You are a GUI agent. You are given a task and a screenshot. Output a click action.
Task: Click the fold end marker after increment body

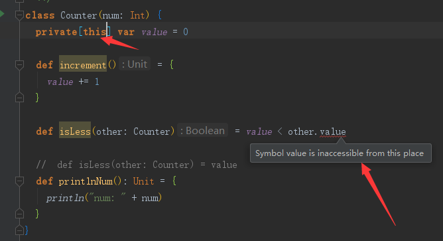(x=19, y=98)
